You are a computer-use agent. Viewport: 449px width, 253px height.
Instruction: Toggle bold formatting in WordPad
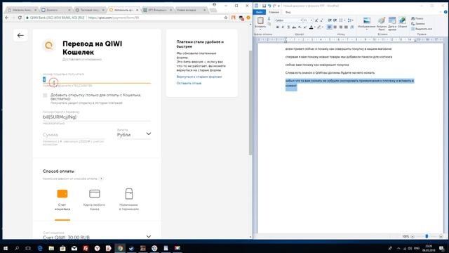(277, 27)
